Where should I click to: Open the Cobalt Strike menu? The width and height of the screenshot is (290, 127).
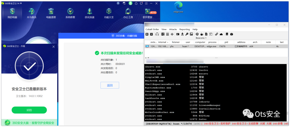click(152, 29)
